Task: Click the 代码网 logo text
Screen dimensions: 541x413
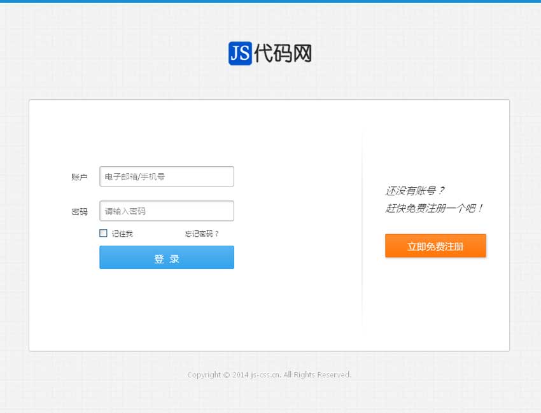Action: pyautogui.click(x=283, y=53)
